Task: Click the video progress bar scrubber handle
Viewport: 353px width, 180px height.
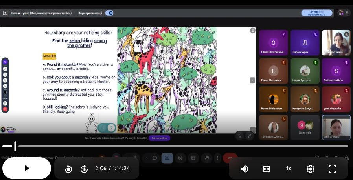Action: pos(15,146)
